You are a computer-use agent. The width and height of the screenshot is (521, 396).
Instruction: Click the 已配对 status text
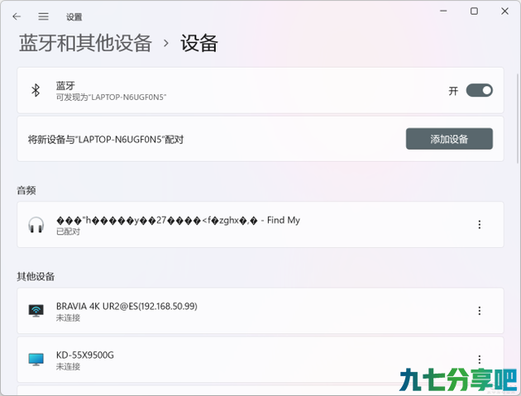tap(68, 231)
